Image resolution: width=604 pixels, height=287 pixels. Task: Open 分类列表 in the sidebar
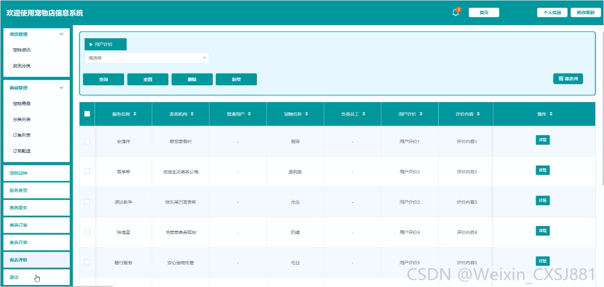point(22,120)
